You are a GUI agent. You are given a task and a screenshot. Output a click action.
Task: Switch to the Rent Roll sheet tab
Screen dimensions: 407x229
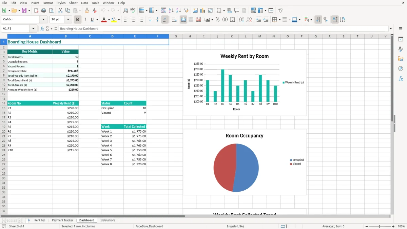40,220
